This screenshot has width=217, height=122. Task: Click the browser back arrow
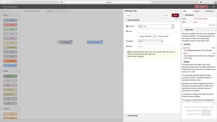click(x=2, y=2)
